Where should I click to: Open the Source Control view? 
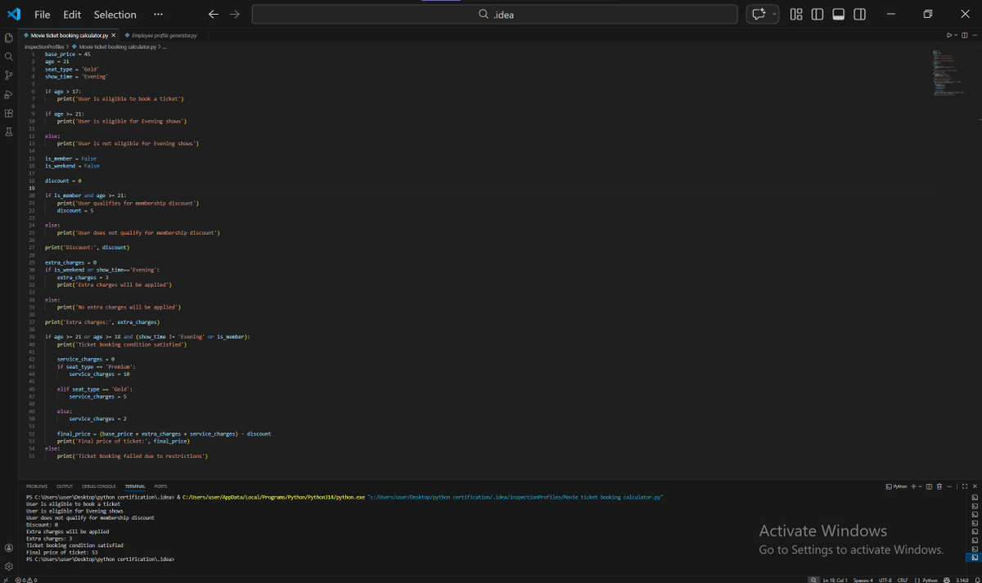pos(9,75)
